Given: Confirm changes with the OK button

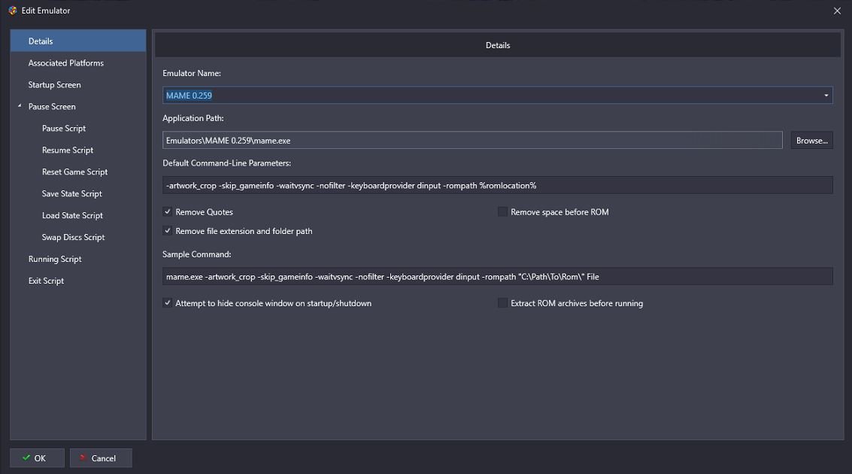Looking at the screenshot, I should click(37, 458).
